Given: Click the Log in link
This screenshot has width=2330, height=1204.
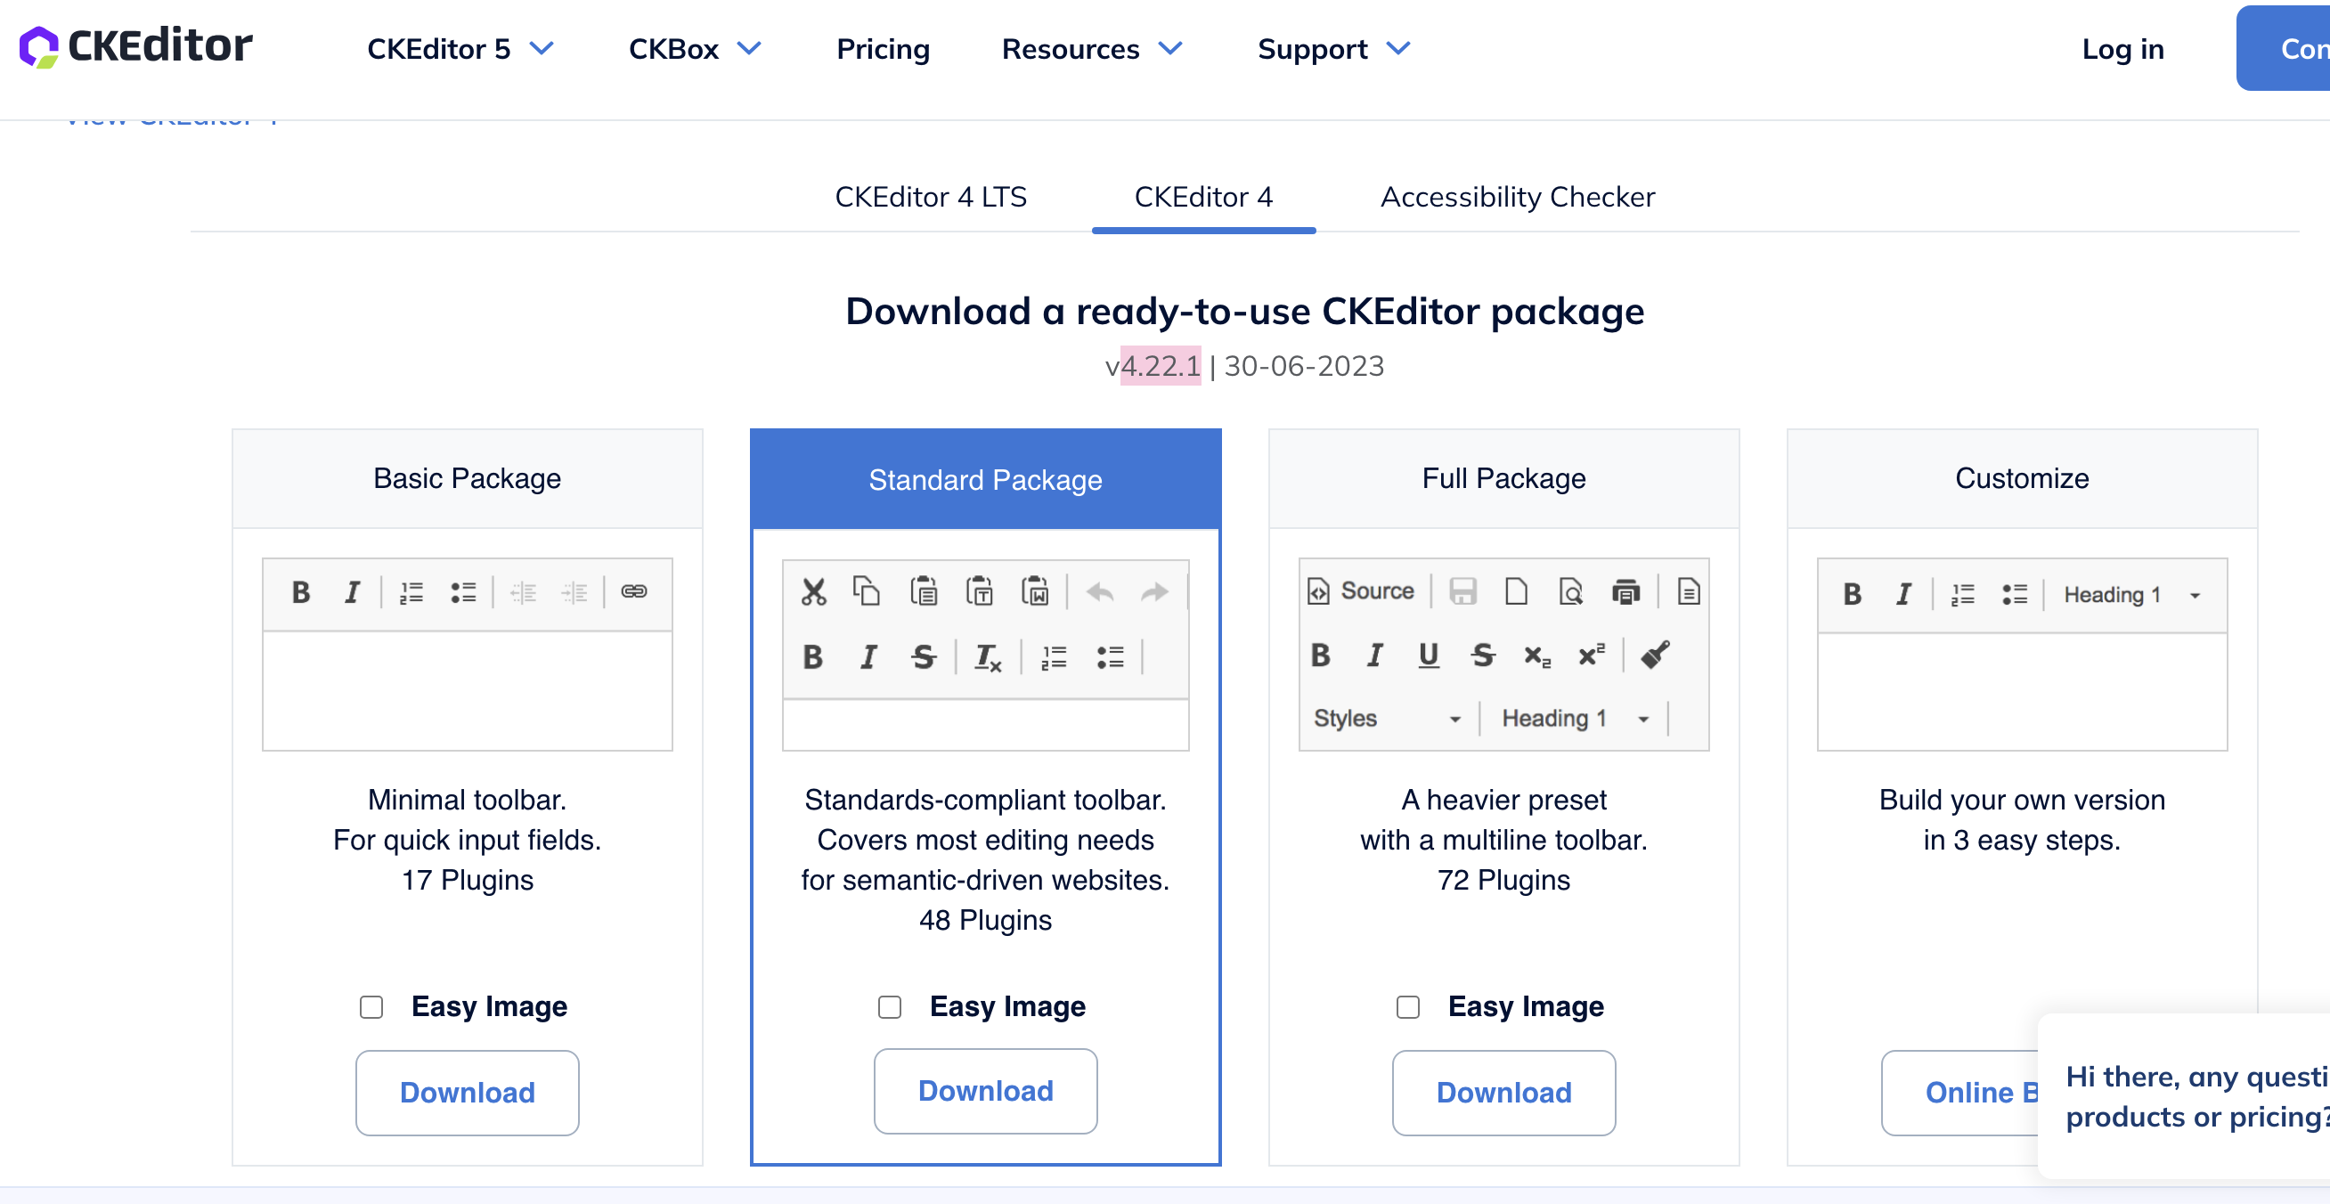Looking at the screenshot, I should coord(2122,49).
